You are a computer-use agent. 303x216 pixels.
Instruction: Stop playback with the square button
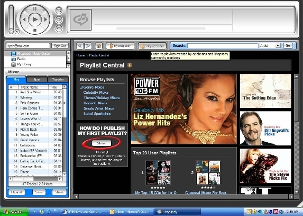35,30
